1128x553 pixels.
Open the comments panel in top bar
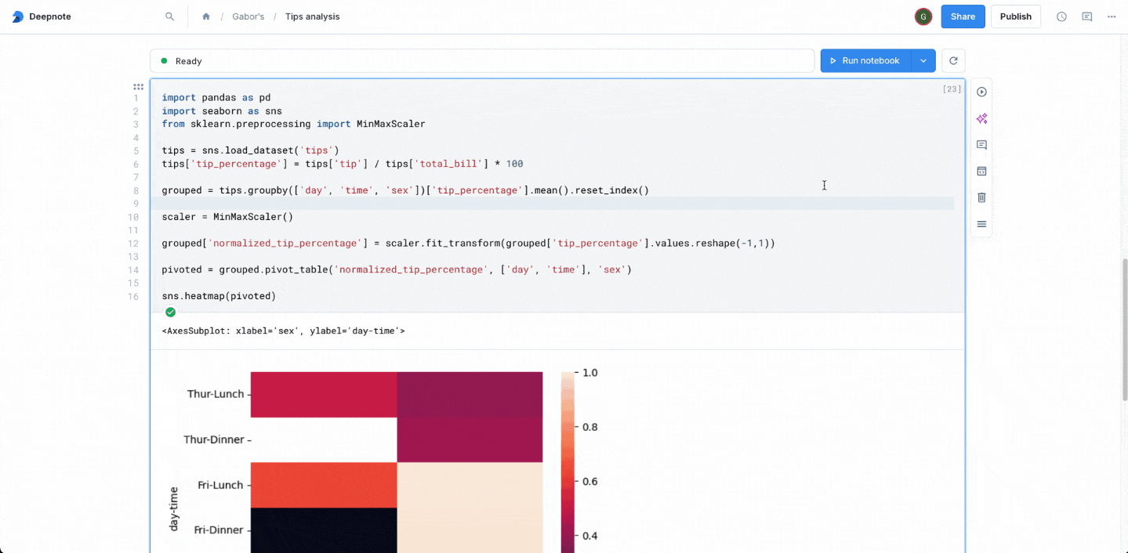point(1086,16)
